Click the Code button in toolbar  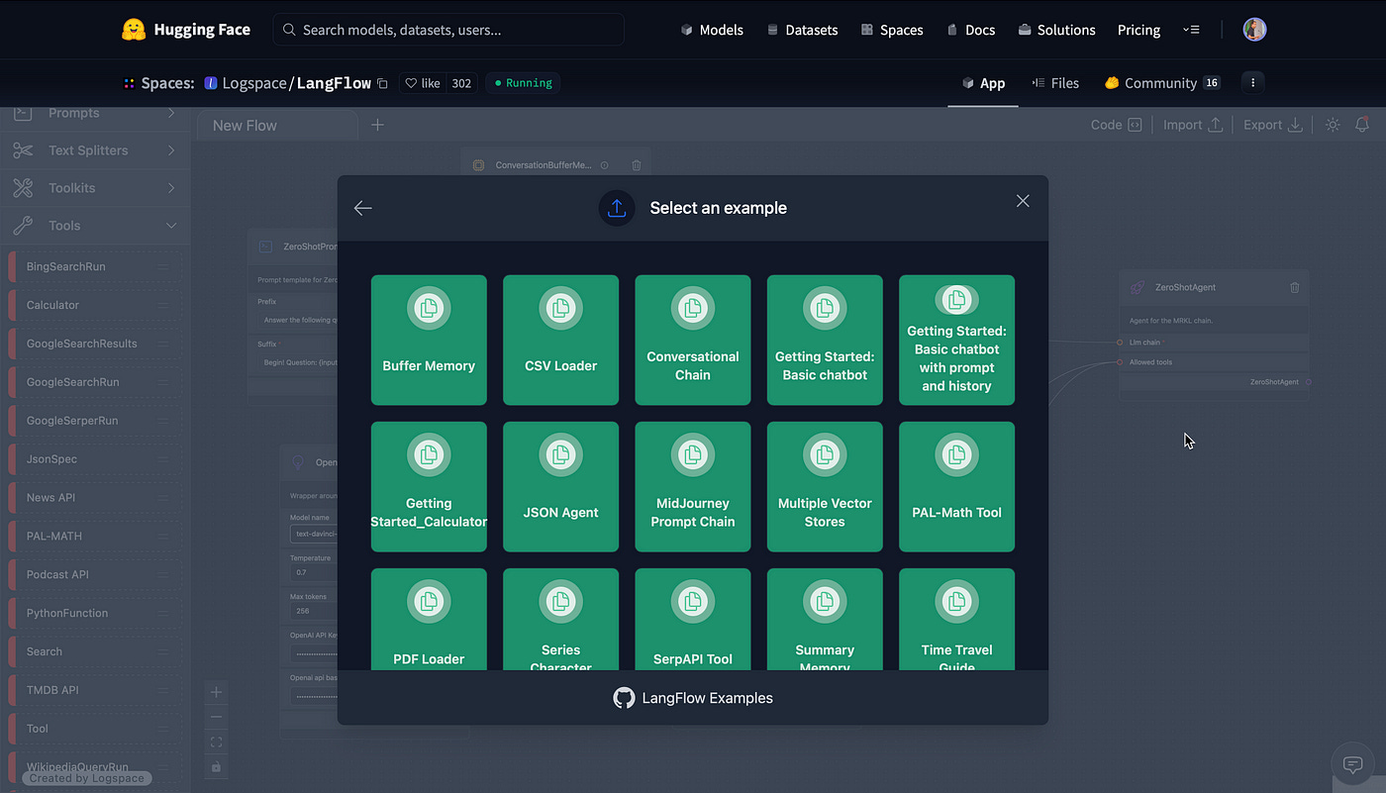pos(1116,125)
